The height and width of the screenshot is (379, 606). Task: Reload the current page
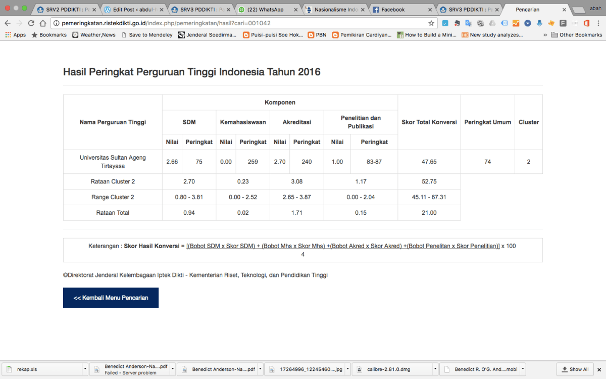[31, 23]
